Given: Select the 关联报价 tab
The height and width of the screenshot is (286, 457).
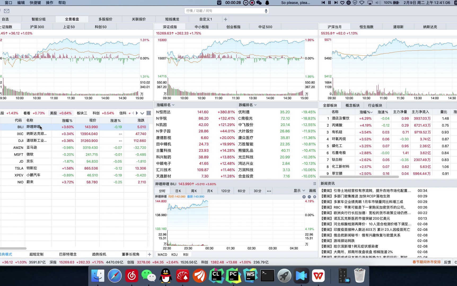Looking at the screenshot, I should 139,19.
